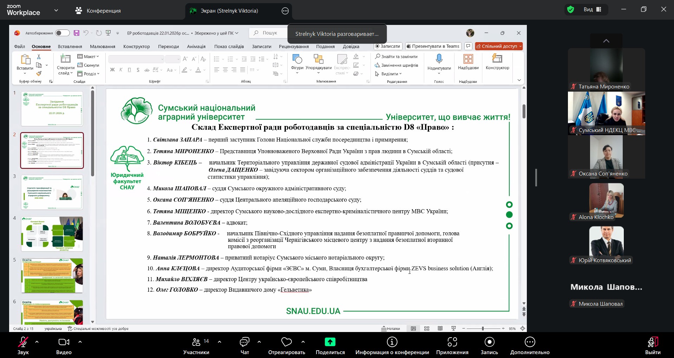Start recording with the Record icon
Image resolution: width=674 pixels, height=358 pixels.
(x=489, y=342)
